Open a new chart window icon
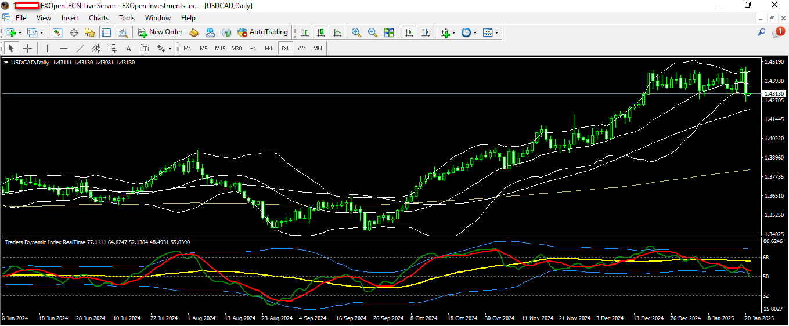 coord(10,32)
